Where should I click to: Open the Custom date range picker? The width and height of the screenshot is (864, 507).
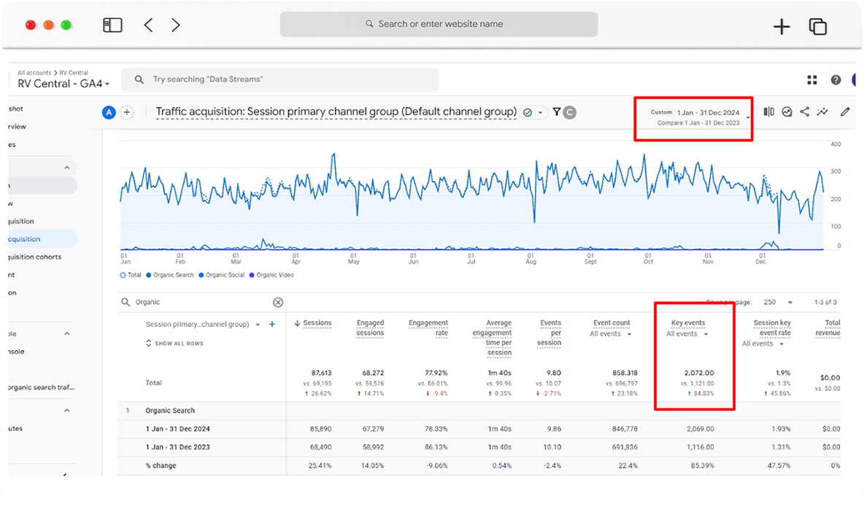698,117
